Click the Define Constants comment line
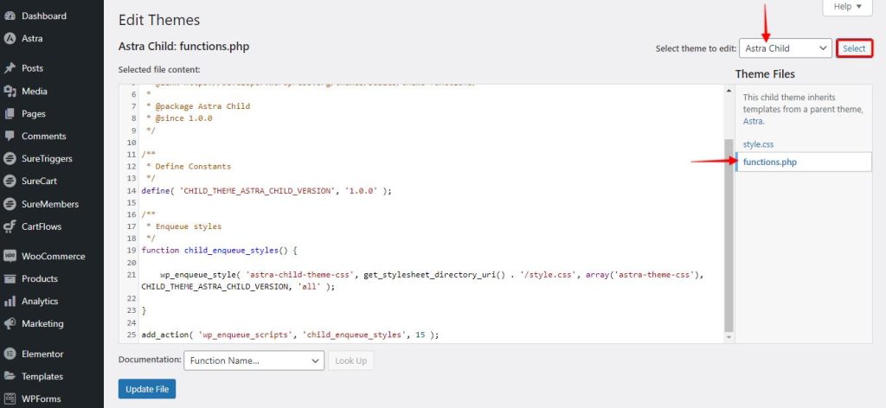The width and height of the screenshot is (886, 408). [x=189, y=167]
